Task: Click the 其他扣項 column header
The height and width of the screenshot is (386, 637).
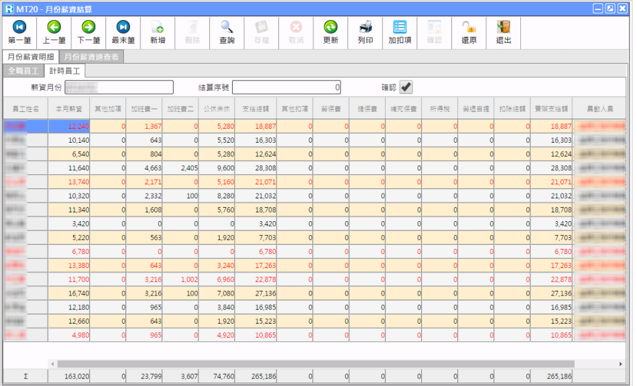Action: coord(294,109)
